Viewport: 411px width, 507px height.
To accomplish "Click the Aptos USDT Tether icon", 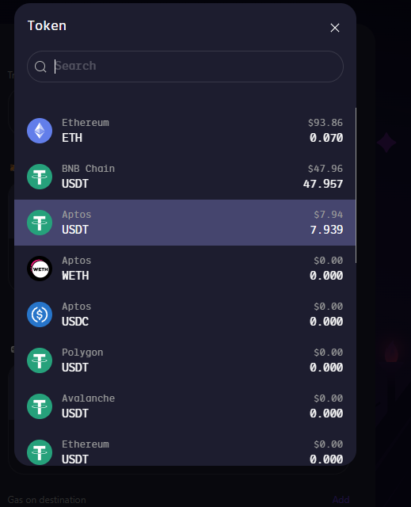I will pyautogui.click(x=40, y=223).
